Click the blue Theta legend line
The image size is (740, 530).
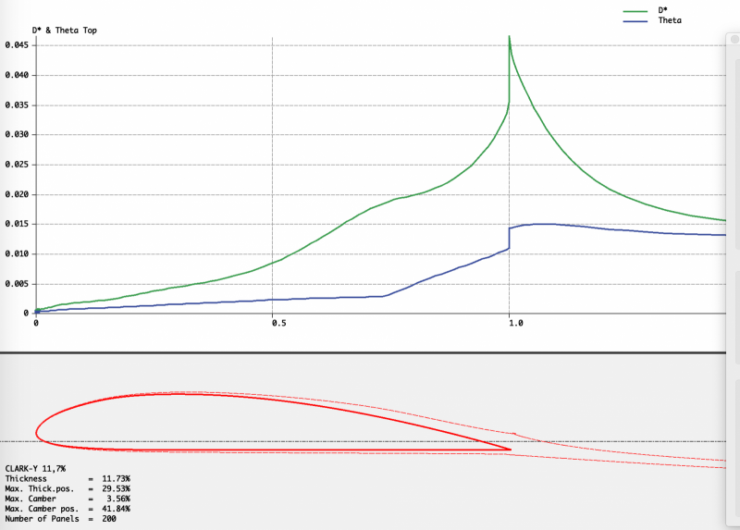tap(638, 20)
